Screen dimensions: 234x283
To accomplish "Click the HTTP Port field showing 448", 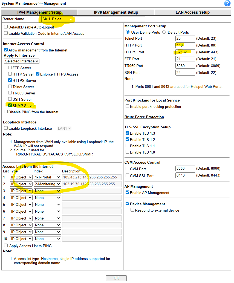I will [185, 45].
